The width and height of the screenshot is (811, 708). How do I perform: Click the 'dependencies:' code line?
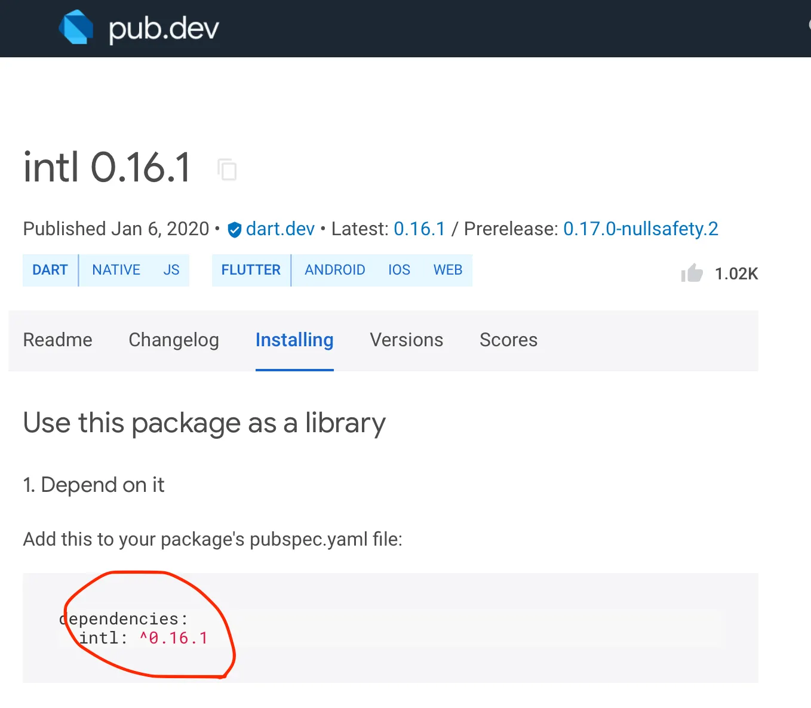pos(124,619)
